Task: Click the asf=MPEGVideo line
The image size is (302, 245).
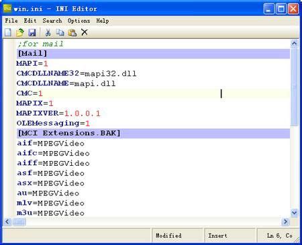Action: pyautogui.click(x=51, y=173)
